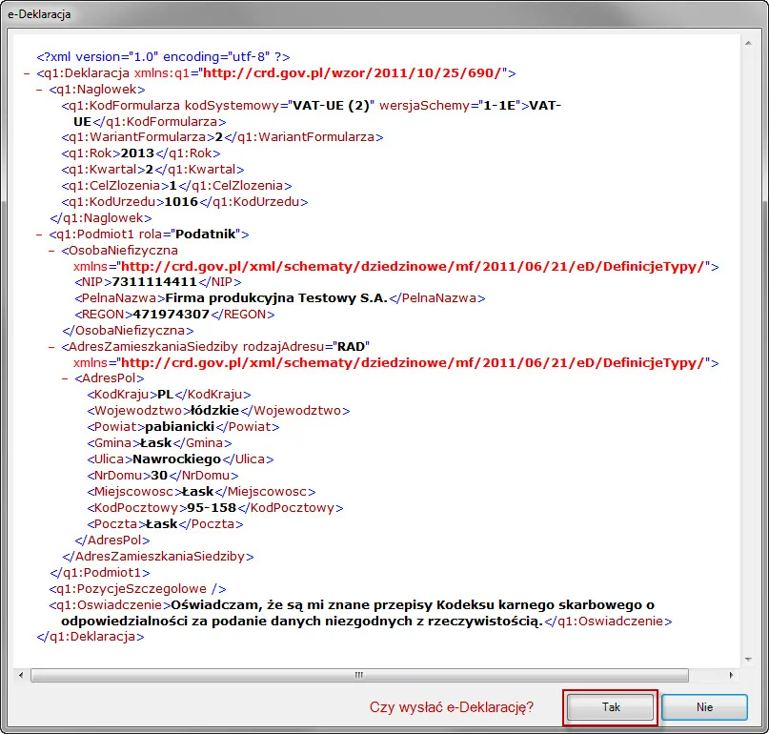Click the WariantFormularza element line
The height and width of the screenshot is (734, 769).
tap(222, 137)
